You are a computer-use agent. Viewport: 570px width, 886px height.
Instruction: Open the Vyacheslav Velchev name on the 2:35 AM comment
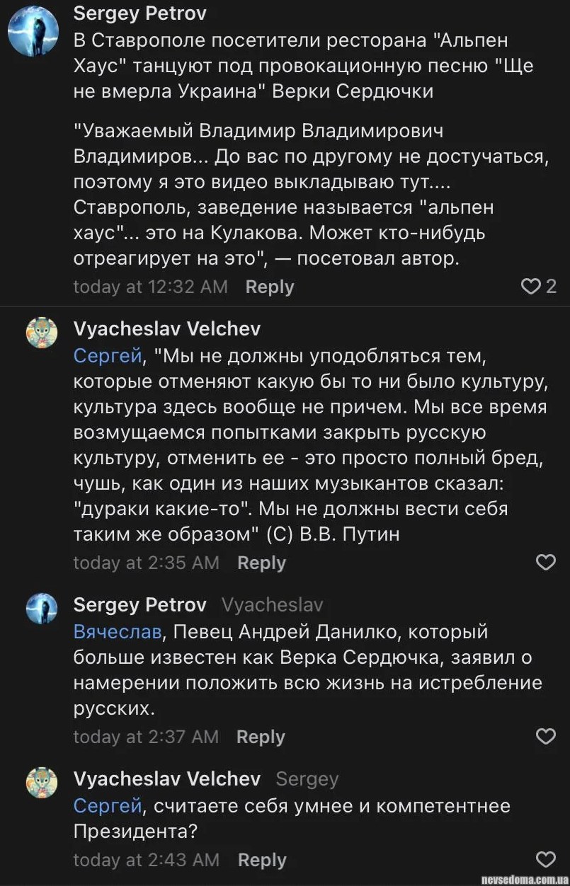[x=167, y=328]
